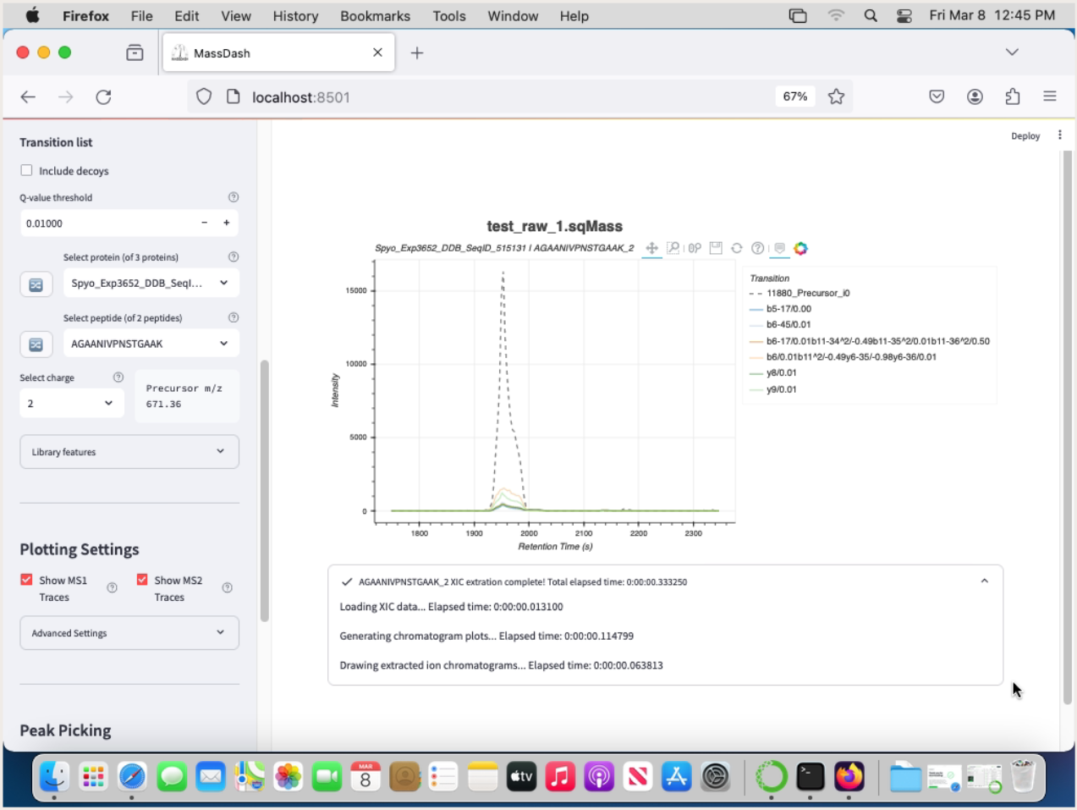Open macOS Control Center icon

click(904, 16)
